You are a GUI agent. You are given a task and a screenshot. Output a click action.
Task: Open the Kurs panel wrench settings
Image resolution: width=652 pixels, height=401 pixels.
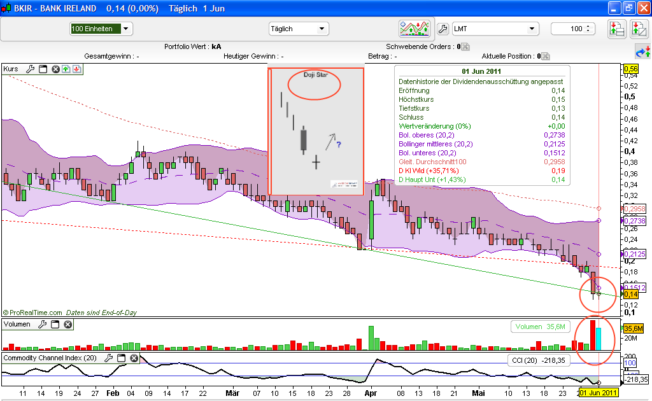[31, 69]
